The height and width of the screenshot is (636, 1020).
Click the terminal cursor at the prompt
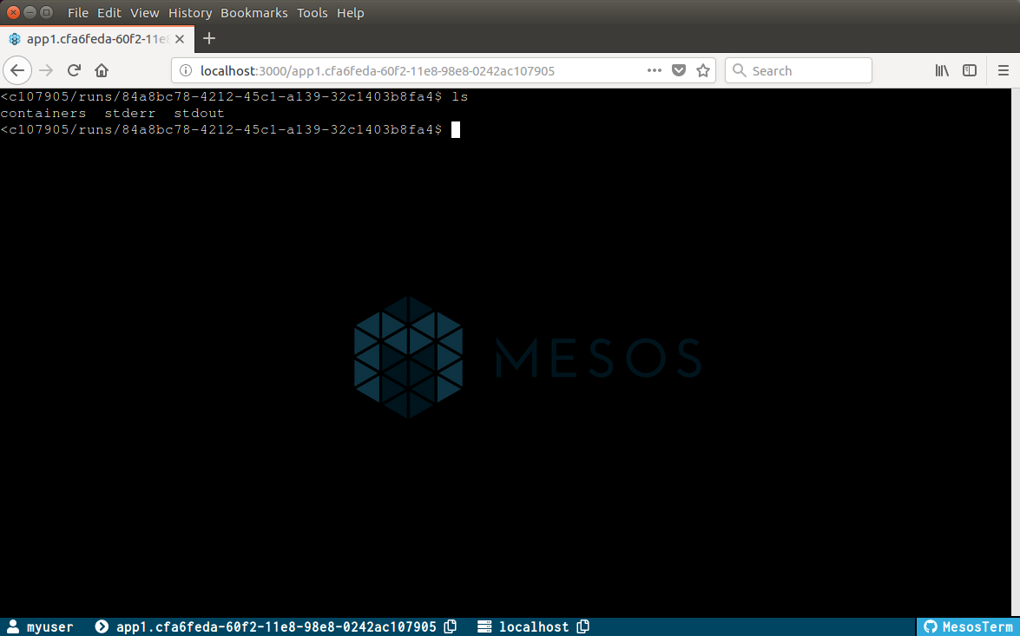(x=456, y=130)
